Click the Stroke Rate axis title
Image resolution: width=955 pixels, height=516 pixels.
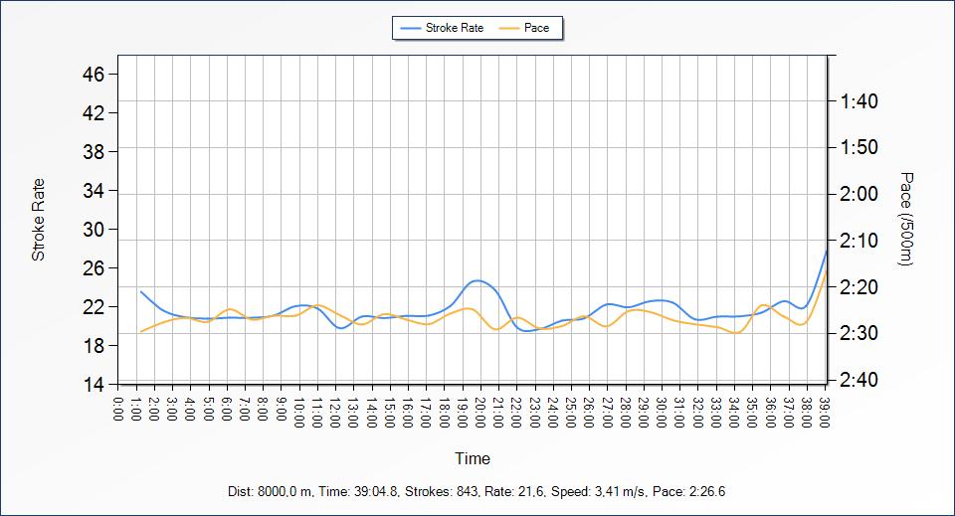pyautogui.click(x=39, y=220)
